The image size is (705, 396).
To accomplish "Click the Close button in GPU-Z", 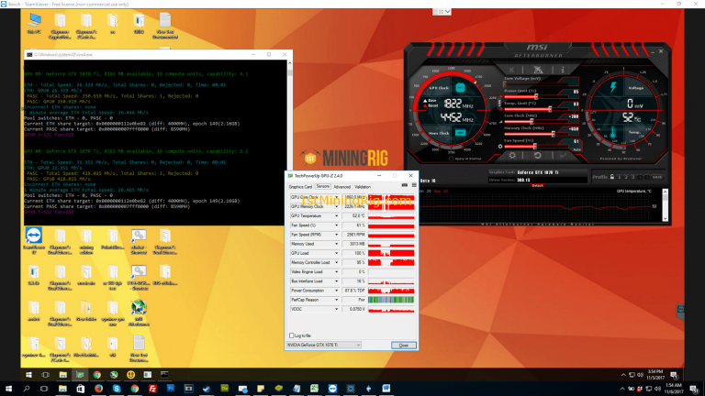I will [x=402, y=345].
